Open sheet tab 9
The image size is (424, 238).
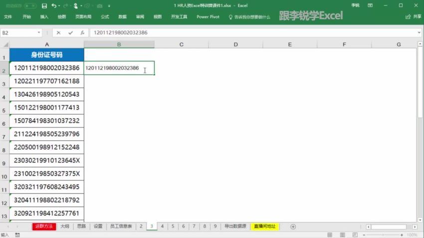click(x=215, y=227)
